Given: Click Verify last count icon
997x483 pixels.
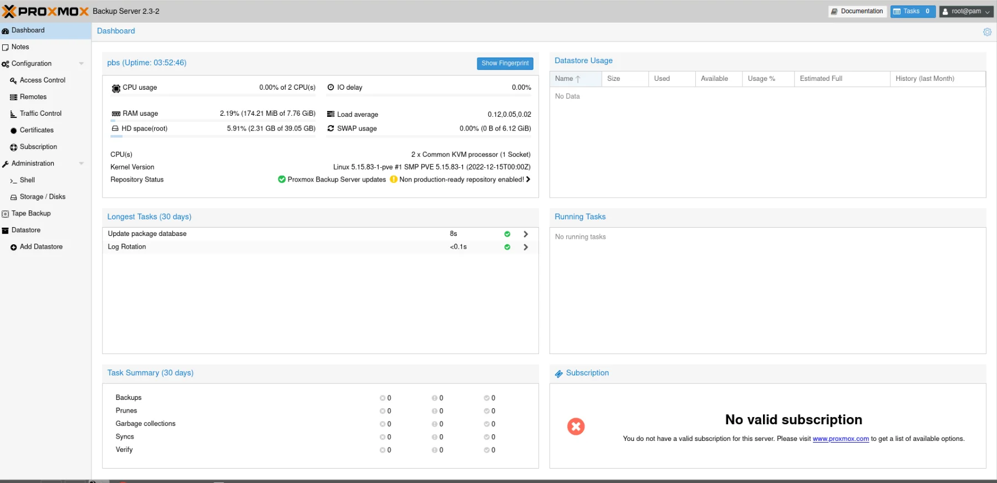Looking at the screenshot, I should 486,450.
